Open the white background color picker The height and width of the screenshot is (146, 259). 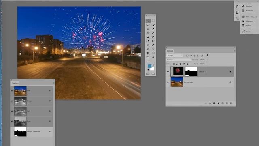pos(153,69)
